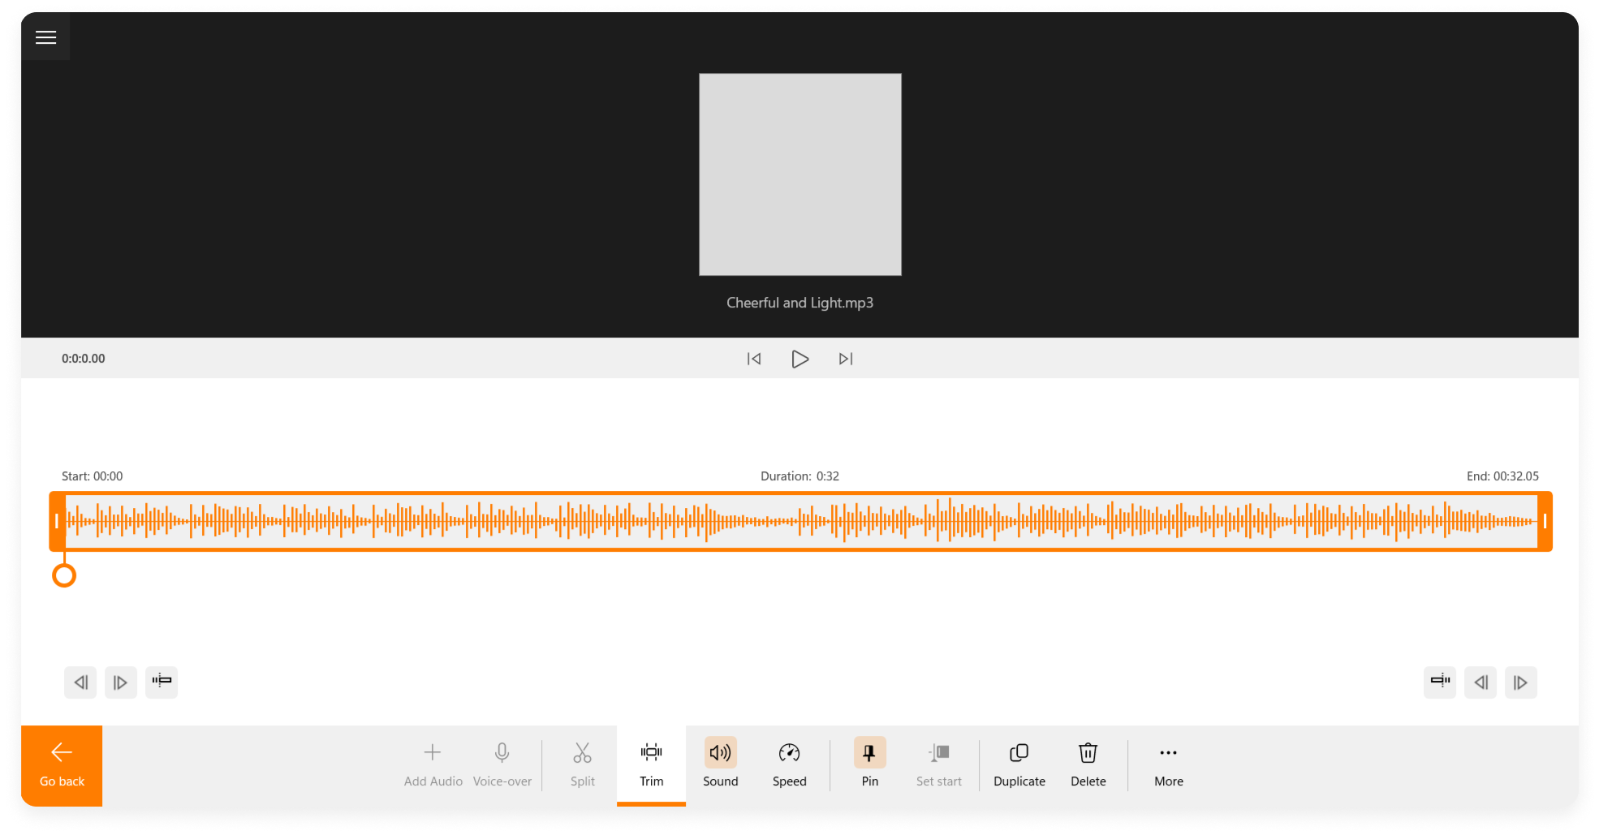Nudge start point one frame back

[x=80, y=682]
